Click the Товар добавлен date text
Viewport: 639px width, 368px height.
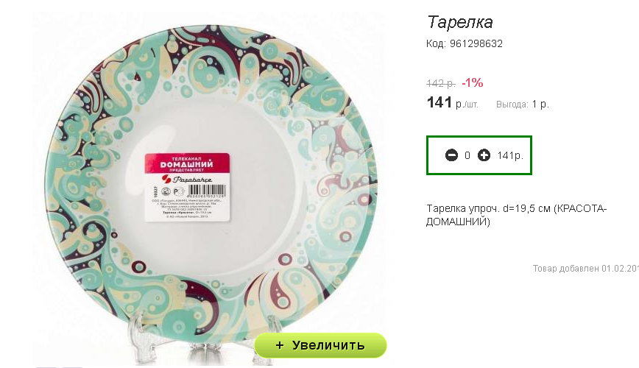[x=585, y=269]
